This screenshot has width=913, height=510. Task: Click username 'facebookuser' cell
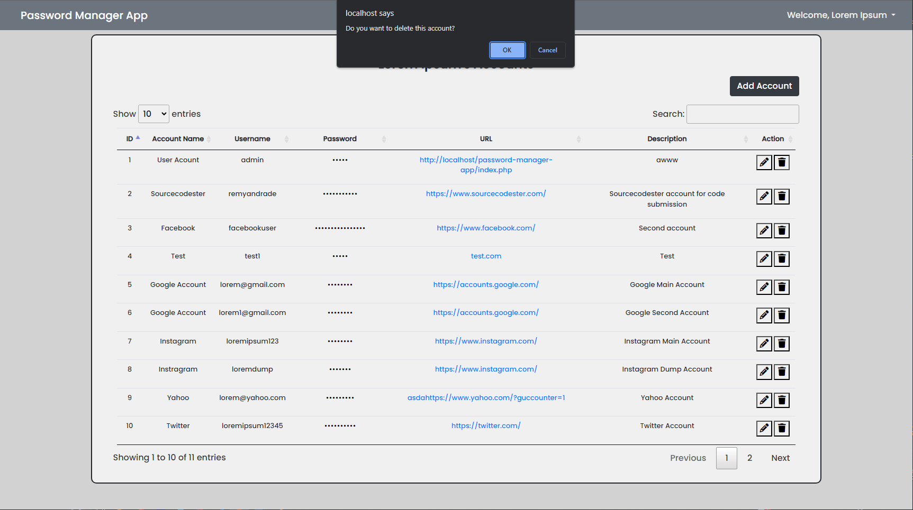[x=252, y=228]
